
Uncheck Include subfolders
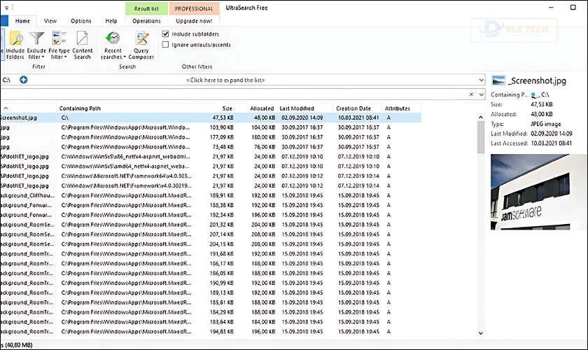click(166, 34)
